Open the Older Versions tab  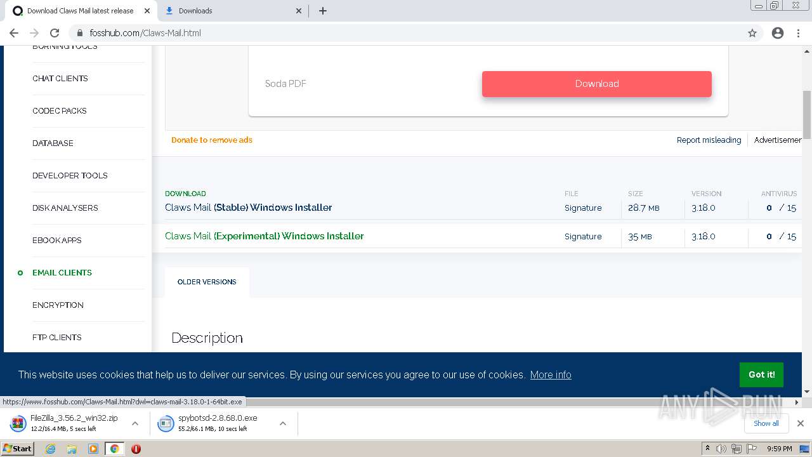(207, 282)
